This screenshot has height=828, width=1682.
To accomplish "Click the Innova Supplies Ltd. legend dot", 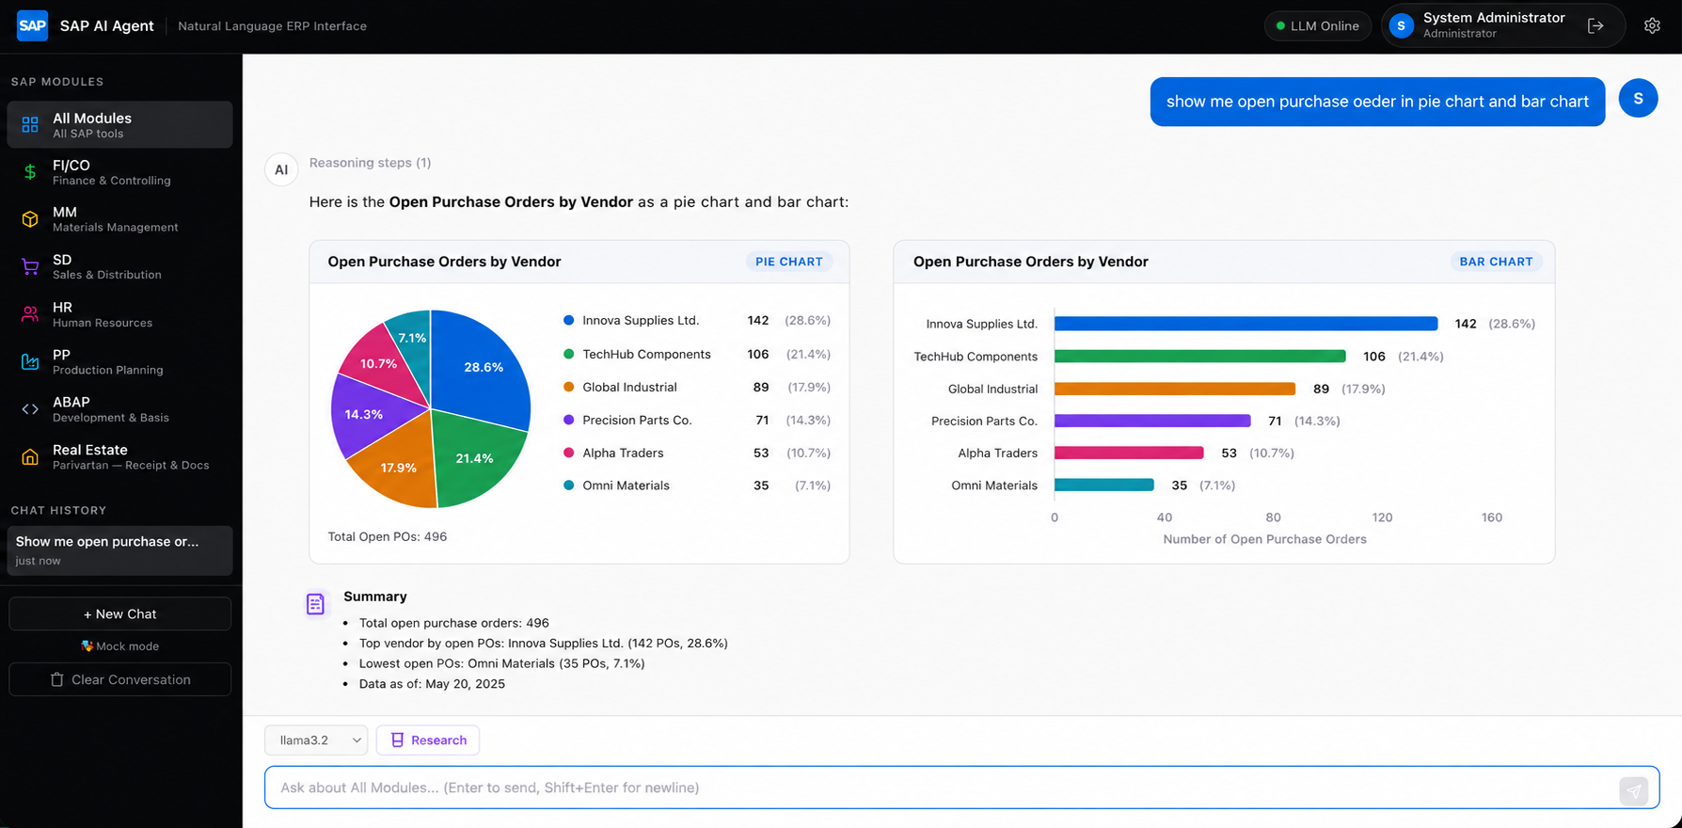I will pyautogui.click(x=568, y=321).
